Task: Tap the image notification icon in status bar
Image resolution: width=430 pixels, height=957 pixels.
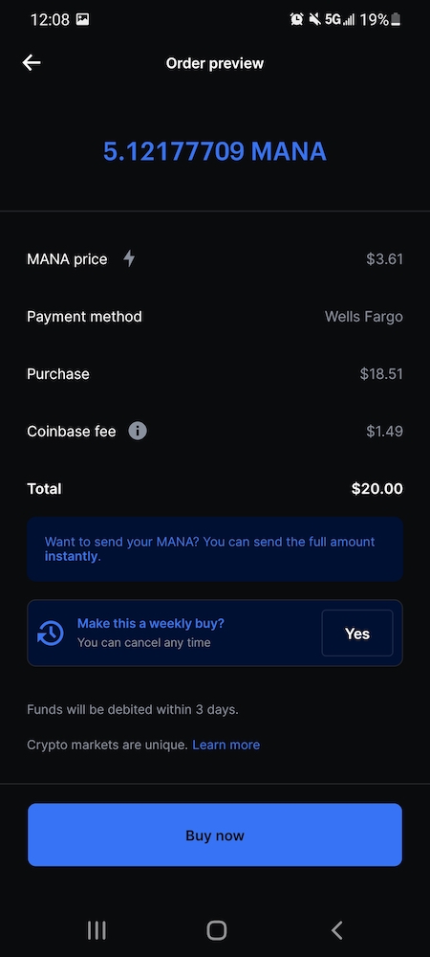Action: click(83, 19)
